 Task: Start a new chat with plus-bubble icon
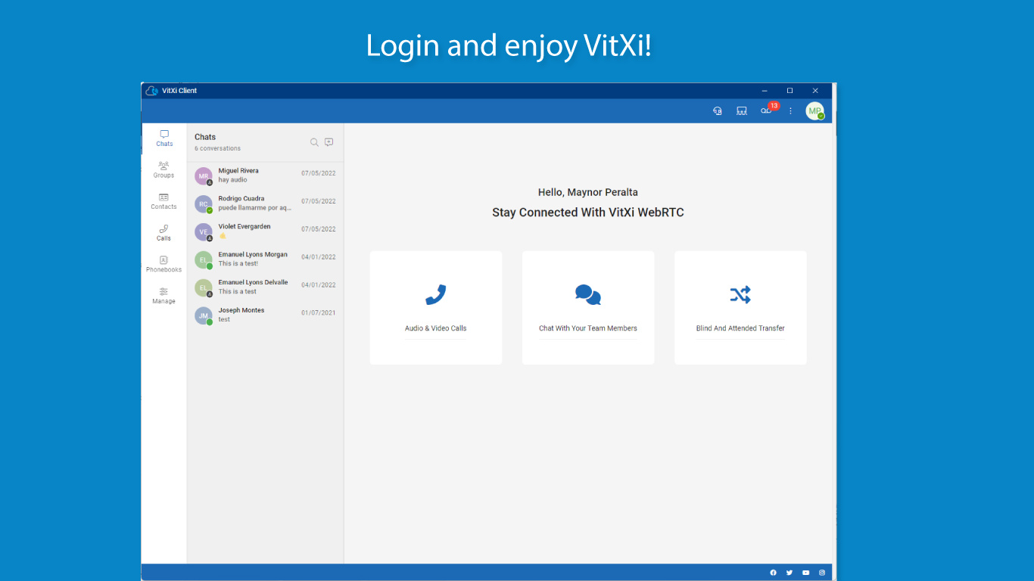329,142
